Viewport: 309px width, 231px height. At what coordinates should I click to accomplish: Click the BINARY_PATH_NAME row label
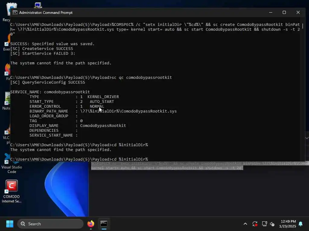tap(49, 111)
